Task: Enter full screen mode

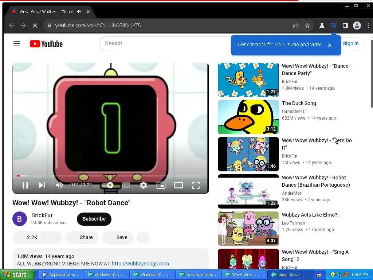Action: point(196,185)
